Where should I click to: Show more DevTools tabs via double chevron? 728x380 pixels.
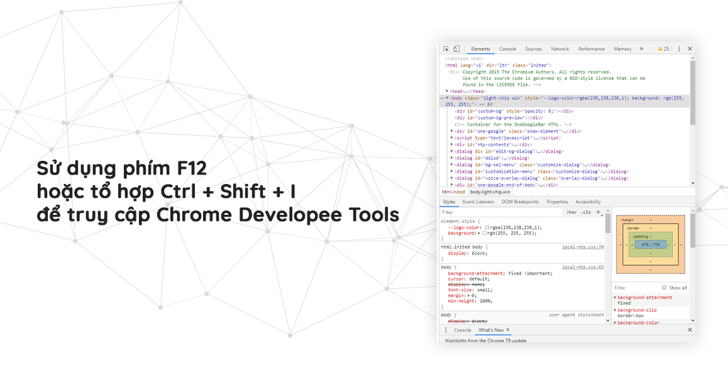point(641,49)
